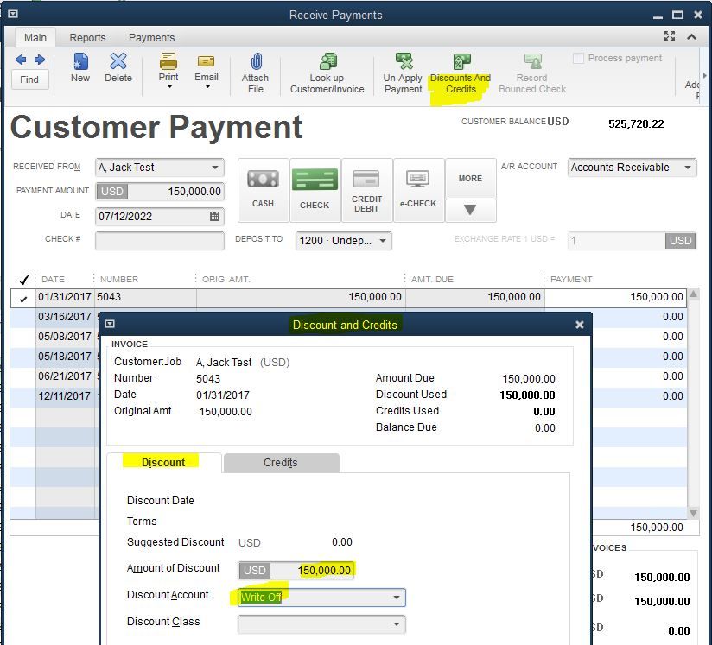Open Receive Payments window system menu icon

(13, 14)
